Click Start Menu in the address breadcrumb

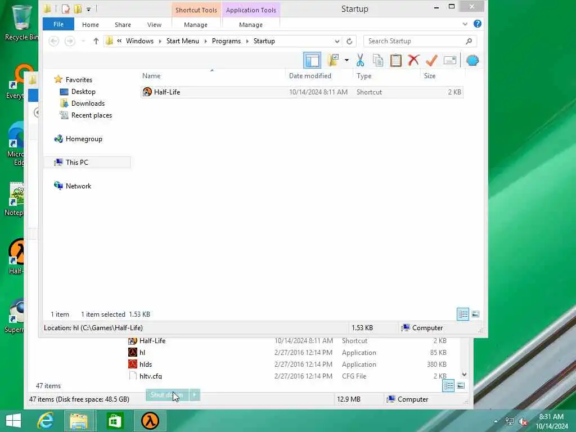click(x=183, y=41)
